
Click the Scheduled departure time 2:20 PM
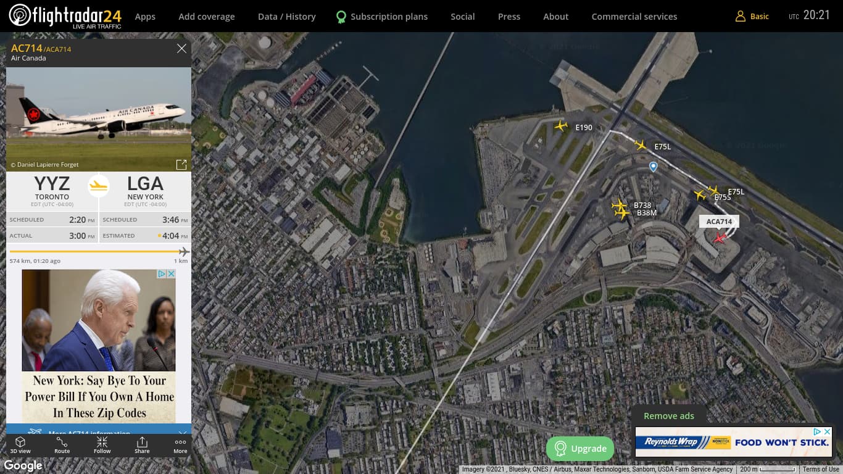tap(81, 220)
